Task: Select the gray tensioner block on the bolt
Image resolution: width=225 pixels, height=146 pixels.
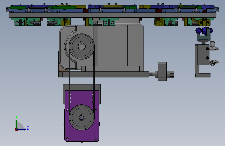Action: tap(162, 71)
